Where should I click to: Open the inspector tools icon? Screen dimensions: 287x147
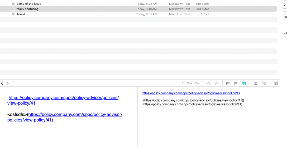pos(276,83)
